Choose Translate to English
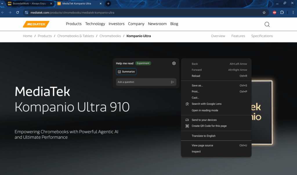297x175 pixels. point(216,136)
